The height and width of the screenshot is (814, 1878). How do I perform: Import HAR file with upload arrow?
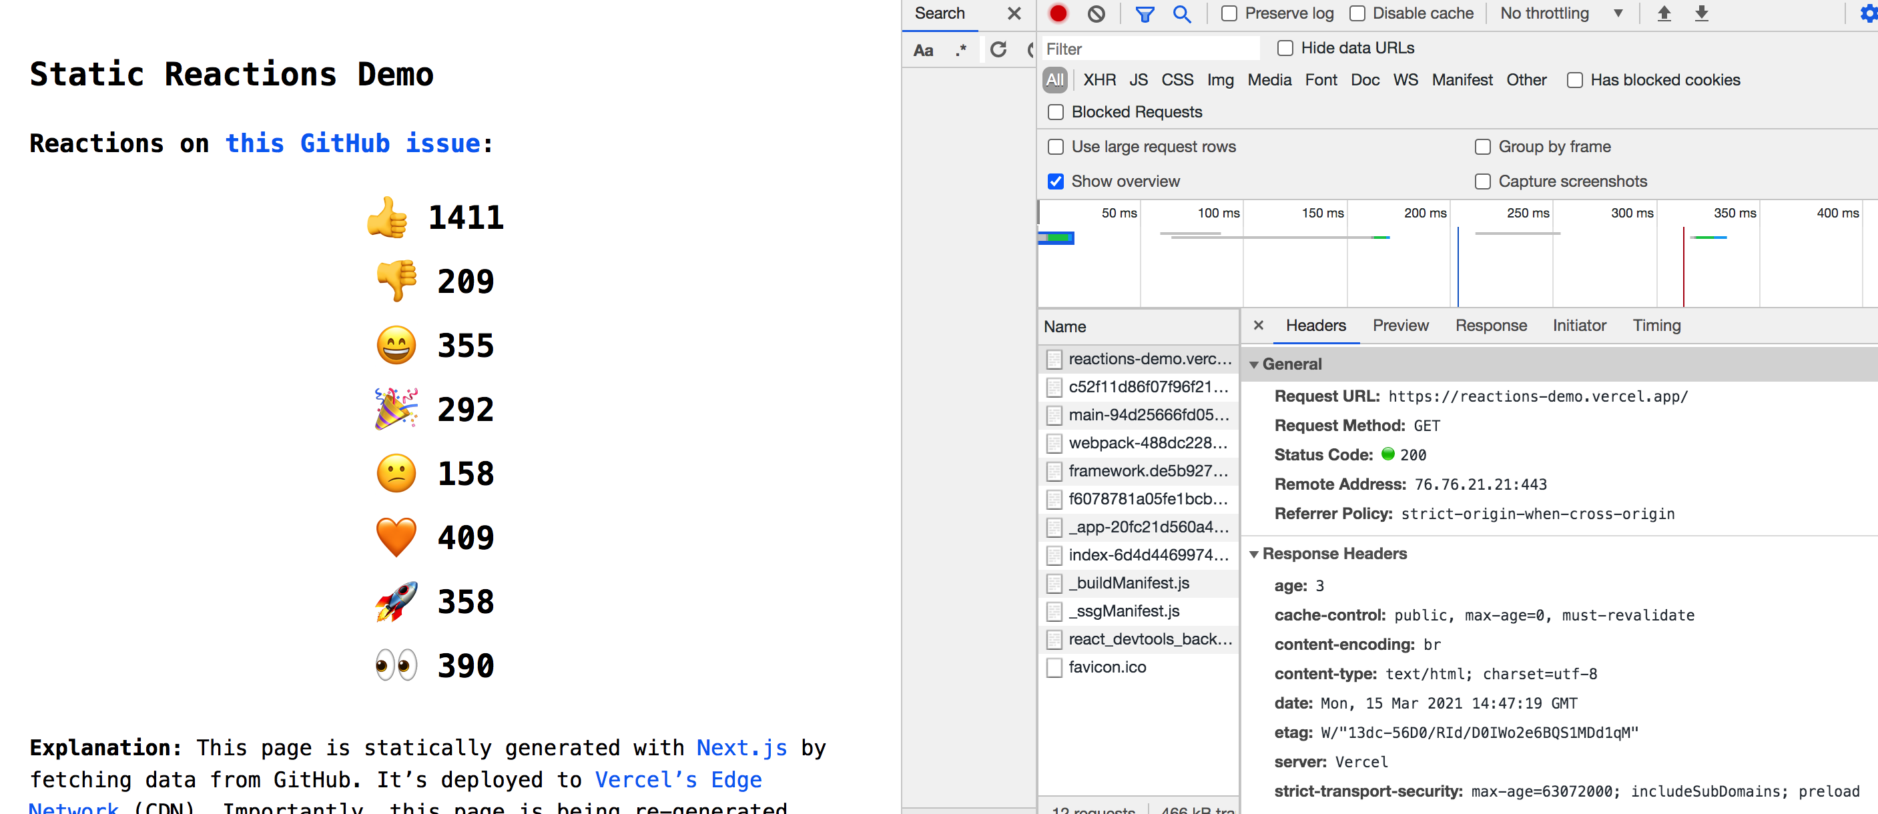(x=1664, y=13)
